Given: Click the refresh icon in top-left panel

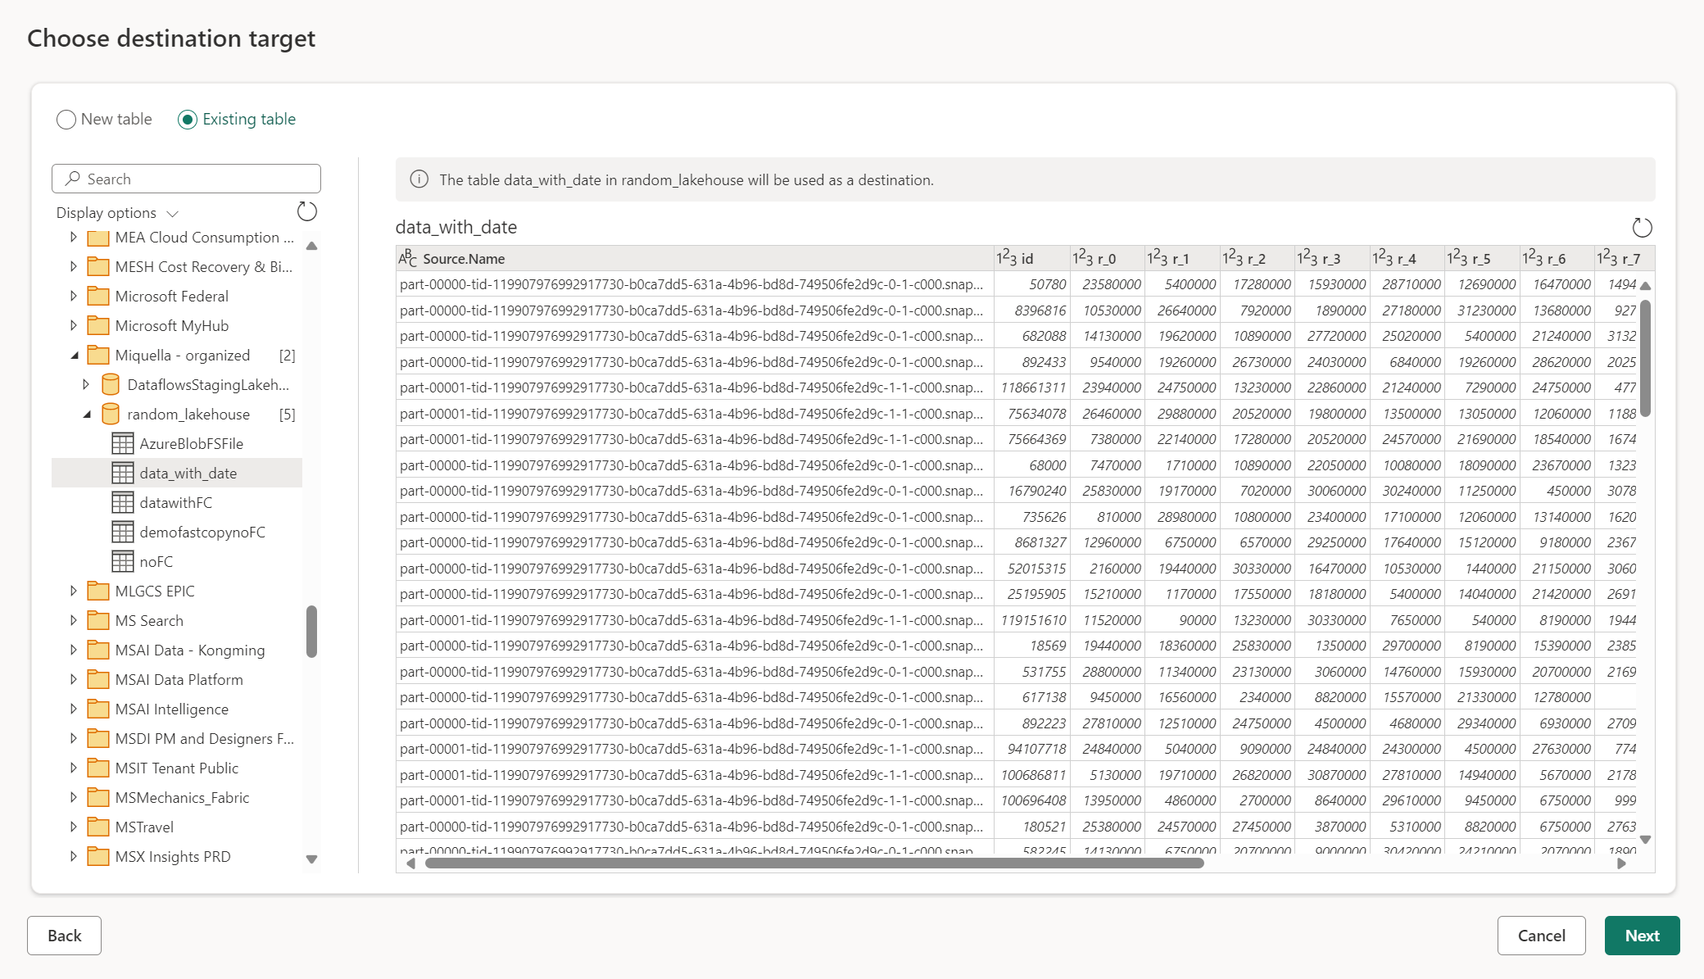Looking at the screenshot, I should coord(308,212).
